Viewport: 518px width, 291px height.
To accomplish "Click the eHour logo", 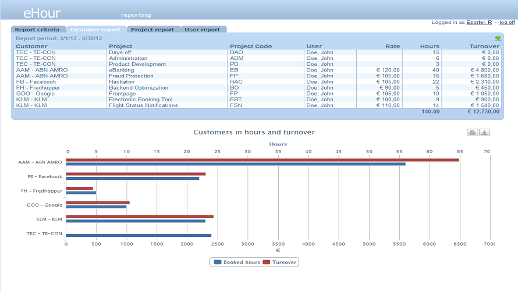I will point(41,13).
